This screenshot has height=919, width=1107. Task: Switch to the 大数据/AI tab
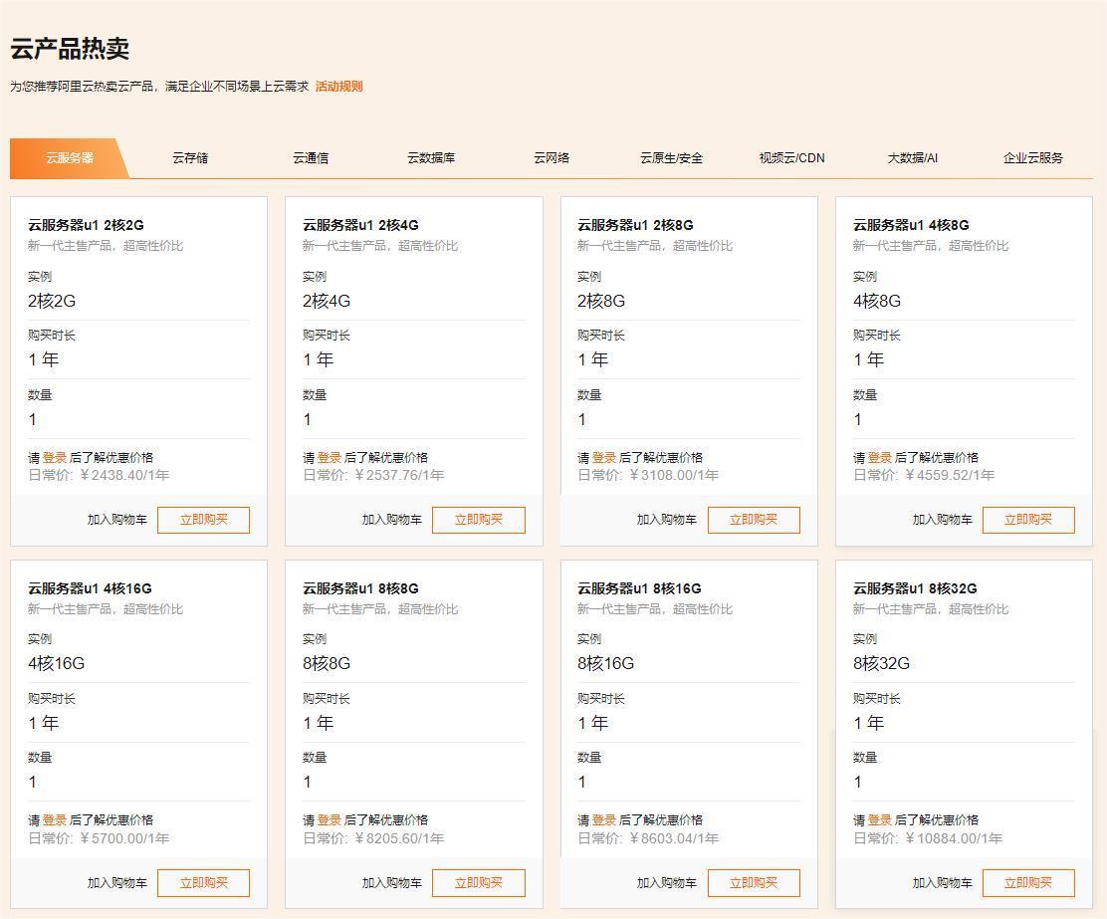[x=912, y=157]
